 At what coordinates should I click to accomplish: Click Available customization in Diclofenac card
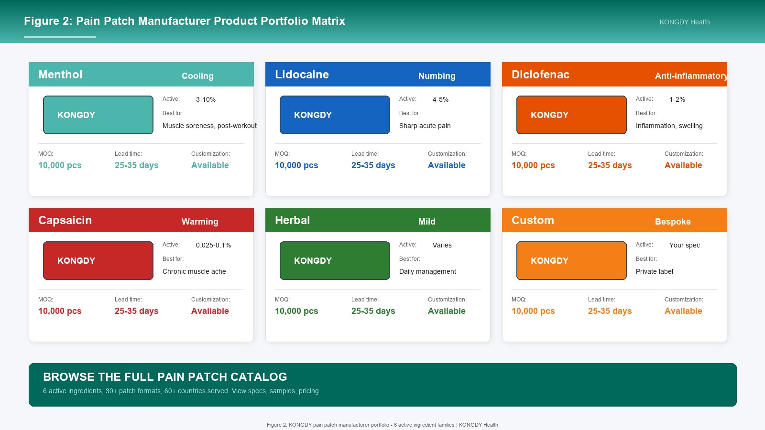click(683, 165)
